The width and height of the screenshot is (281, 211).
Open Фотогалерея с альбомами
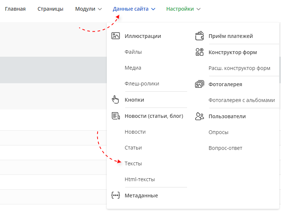click(x=242, y=100)
